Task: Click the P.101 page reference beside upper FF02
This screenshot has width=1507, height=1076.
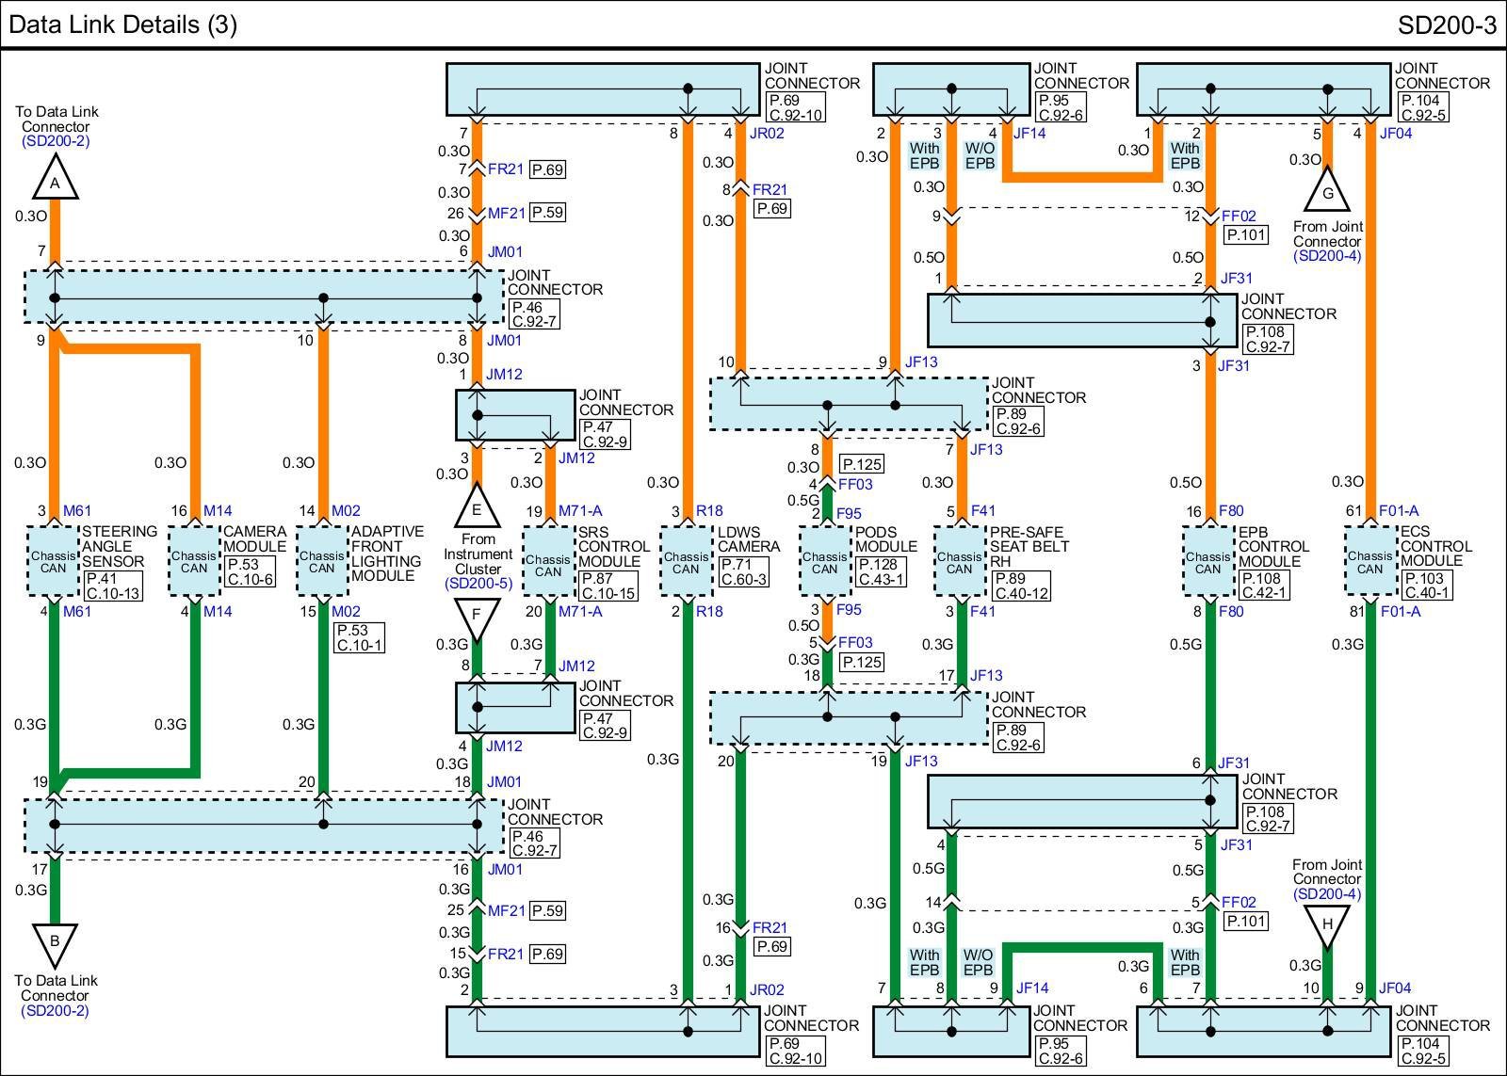Action: pos(1245,235)
